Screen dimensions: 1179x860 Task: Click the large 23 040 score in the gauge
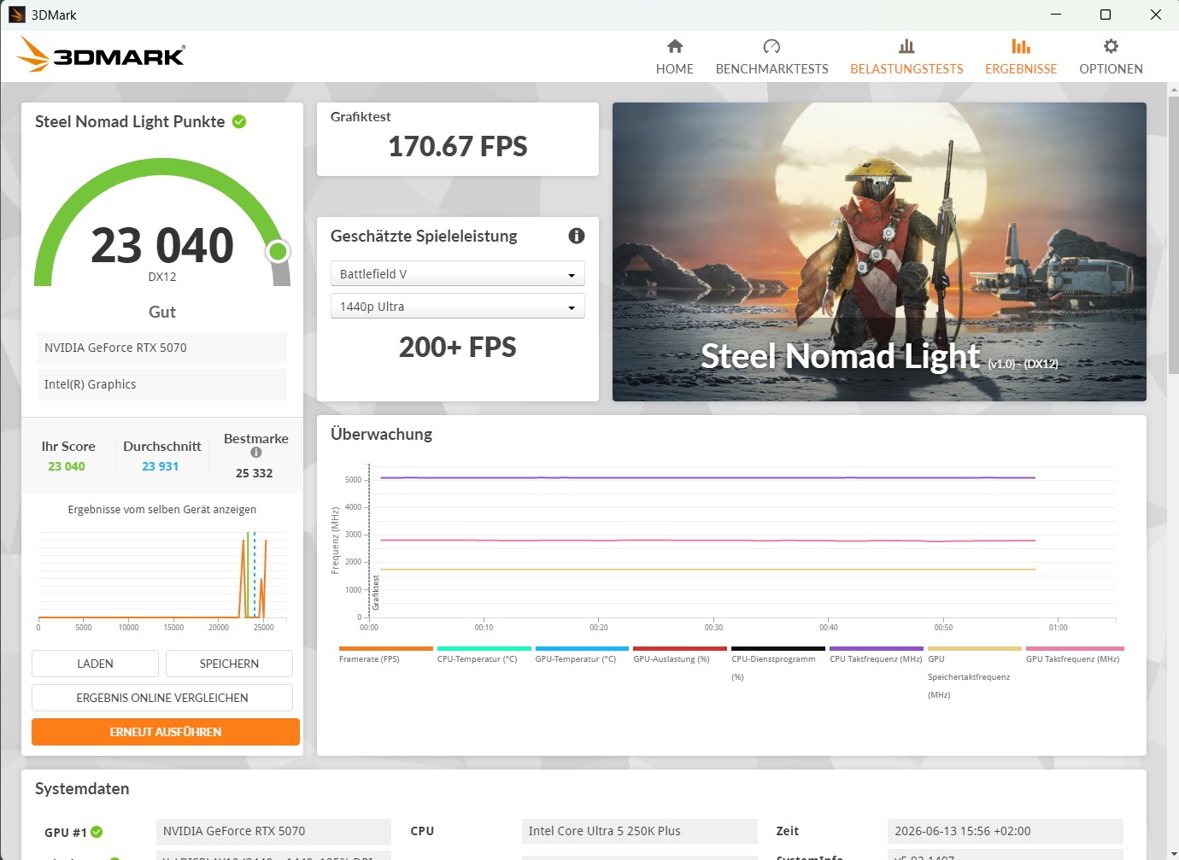[x=162, y=246]
